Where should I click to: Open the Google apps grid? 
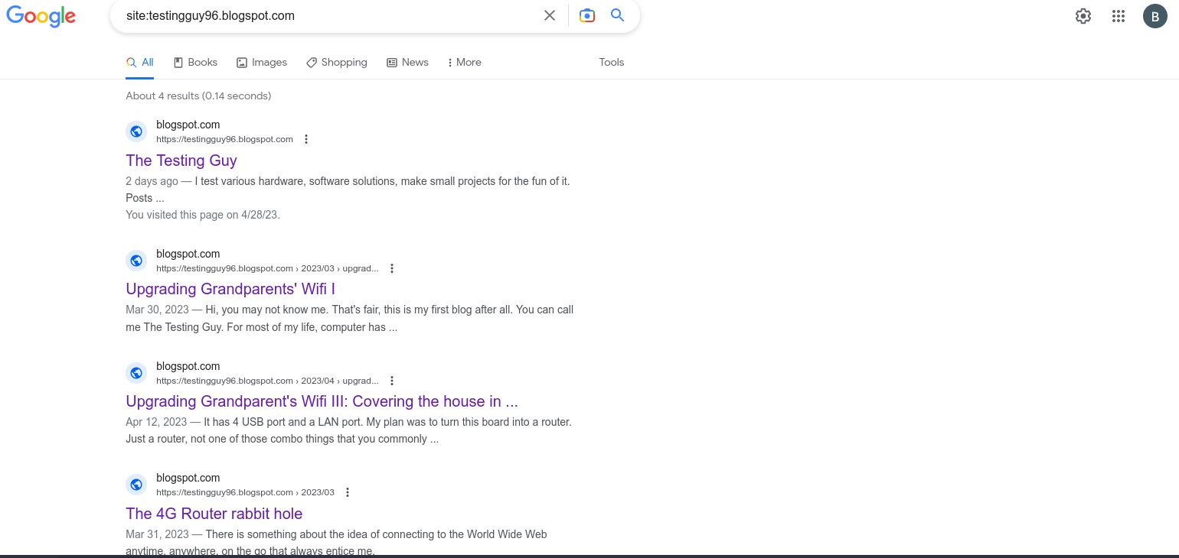coord(1119,16)
